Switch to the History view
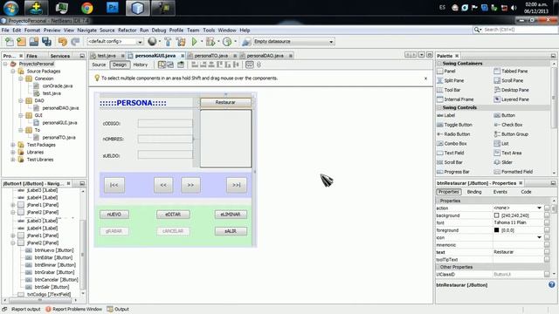The width and height of the screenshot is (559, 314). tap(140, 65)
